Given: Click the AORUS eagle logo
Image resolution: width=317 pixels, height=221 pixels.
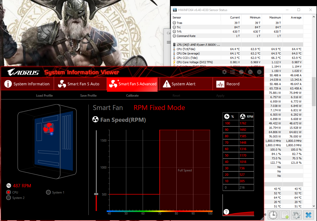Looking at the screenshot, I should [23, 72].
